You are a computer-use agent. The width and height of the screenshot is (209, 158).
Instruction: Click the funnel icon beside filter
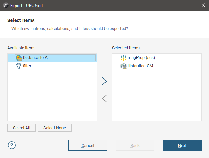click(19, 66)
